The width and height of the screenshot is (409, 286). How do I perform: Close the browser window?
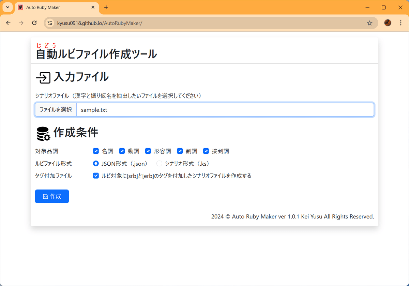click(400, 7)
